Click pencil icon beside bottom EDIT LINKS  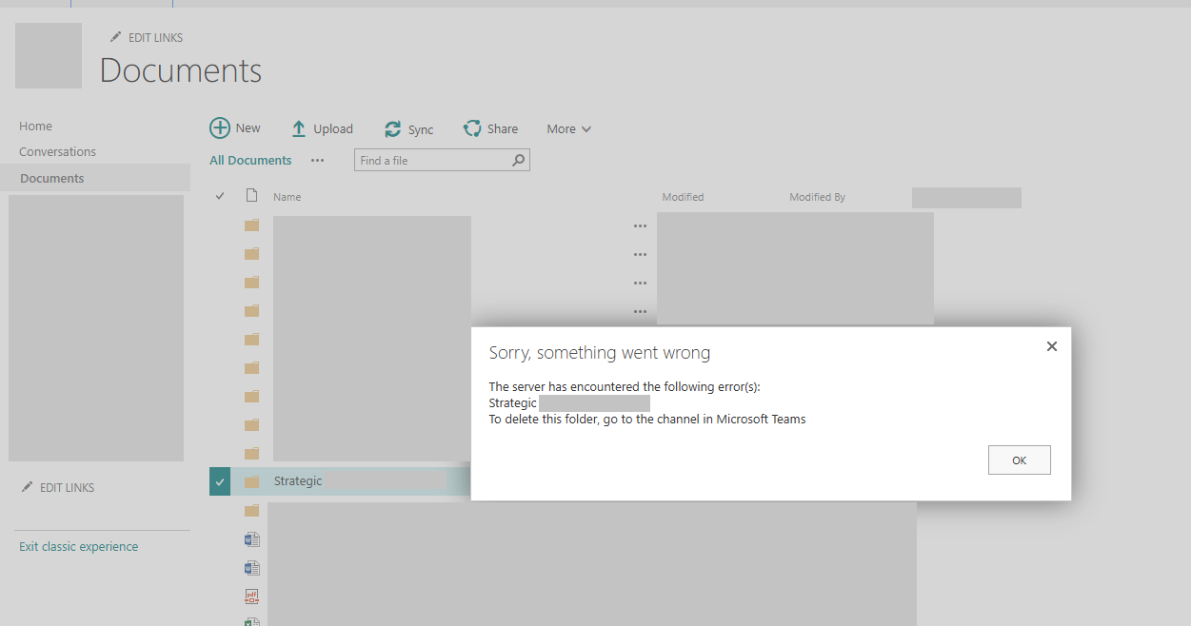[28, 487]
